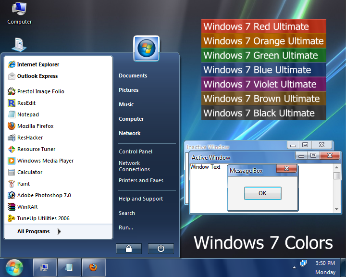Image resolution: width=346 pixels, height=277 pixels.
Task: Launch TuneUp Utilities 2006 icon
Action: (12, 218)
